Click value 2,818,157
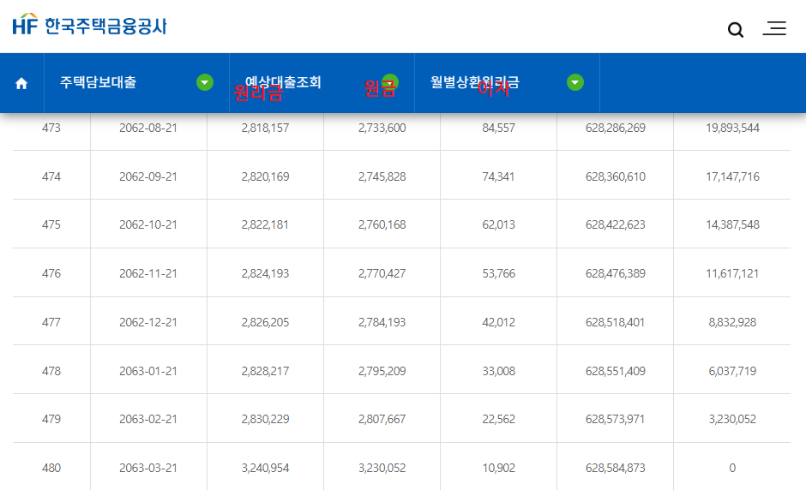This screenshot has width=806, height=490. pyautogui.click(x=265, y=128)
